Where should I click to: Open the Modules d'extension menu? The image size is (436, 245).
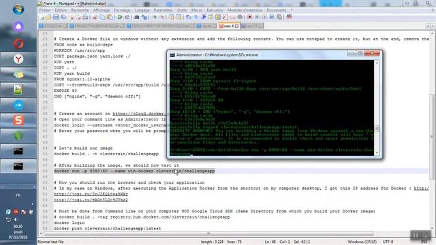245,10
